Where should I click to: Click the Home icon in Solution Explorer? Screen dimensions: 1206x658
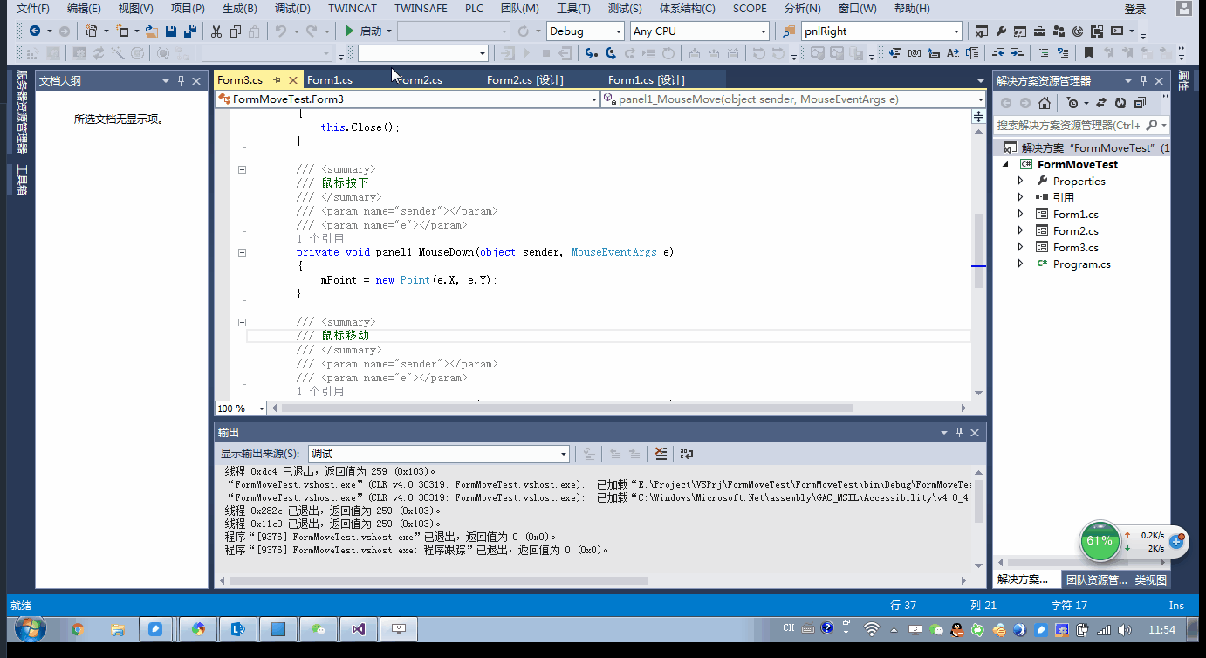point(1045,103)
